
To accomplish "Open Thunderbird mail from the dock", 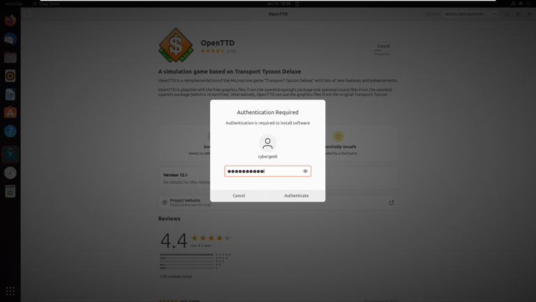I will 10,38.
